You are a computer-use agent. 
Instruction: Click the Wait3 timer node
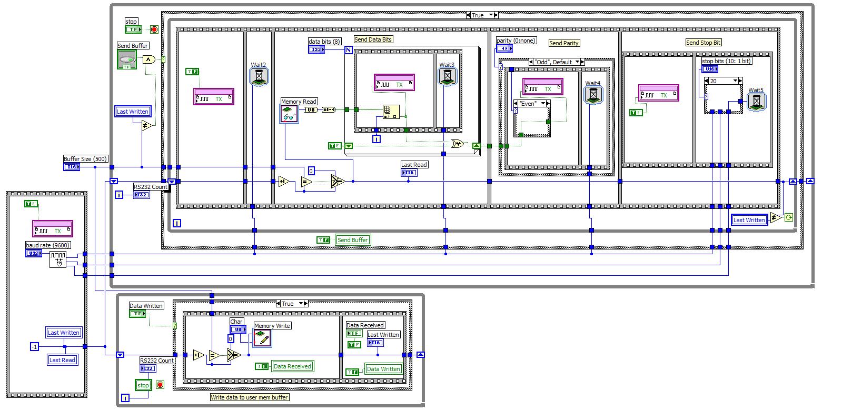(447, 77)
